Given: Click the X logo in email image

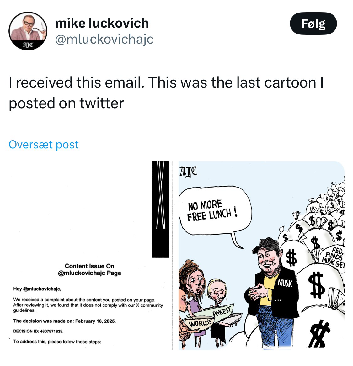Looking at the screenshot, I should (x=161, y=209).
